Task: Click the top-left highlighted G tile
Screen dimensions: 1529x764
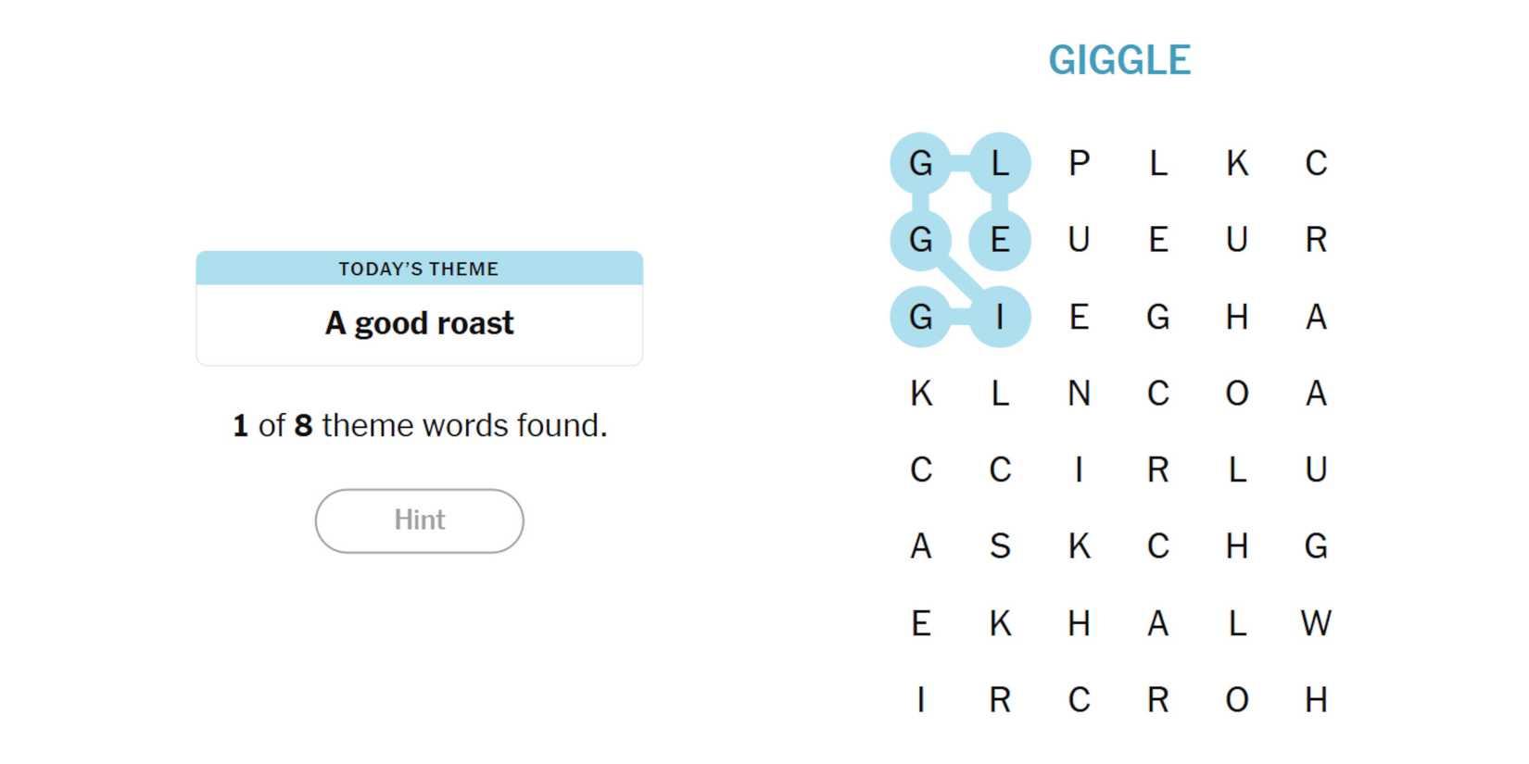Action: [x=920, y=163]
